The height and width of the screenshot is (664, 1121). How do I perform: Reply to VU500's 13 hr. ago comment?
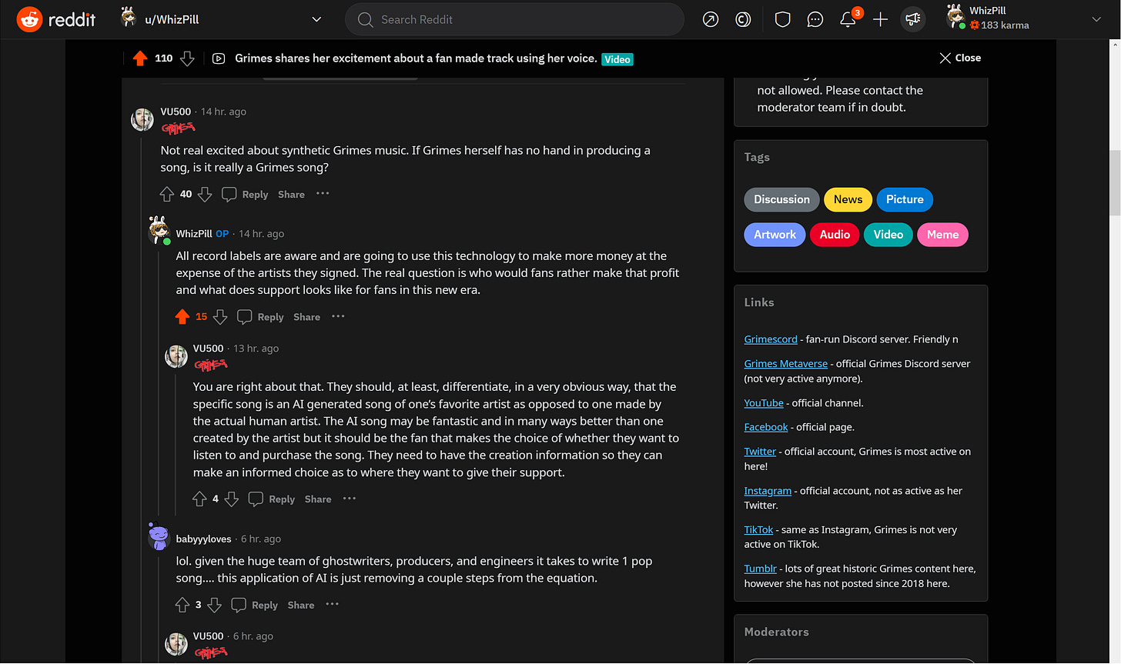tap(273, 499)
